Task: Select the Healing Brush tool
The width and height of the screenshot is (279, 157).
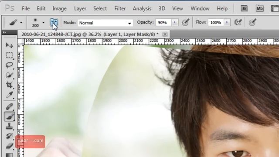Action: [9, 106]
